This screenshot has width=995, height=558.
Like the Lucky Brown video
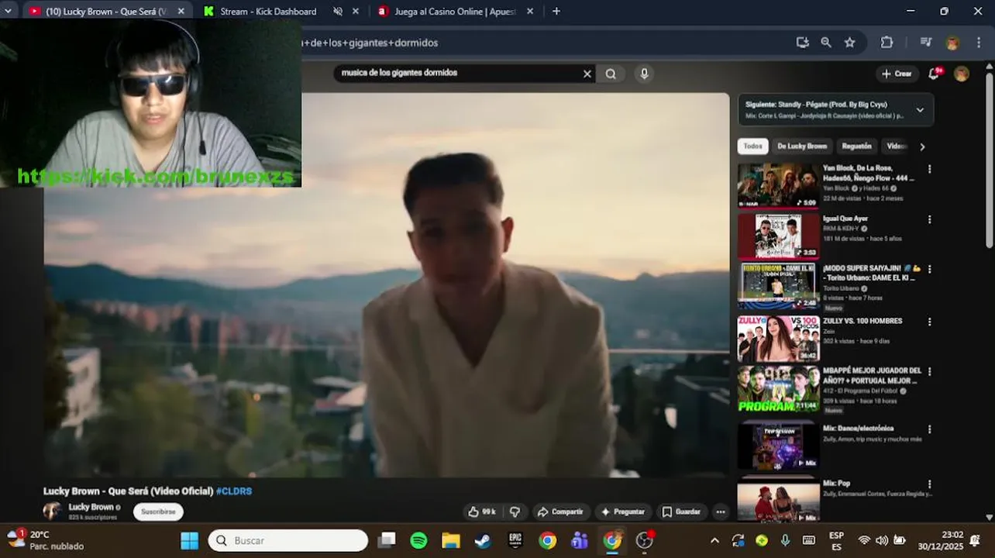click(x=481, y=511)
